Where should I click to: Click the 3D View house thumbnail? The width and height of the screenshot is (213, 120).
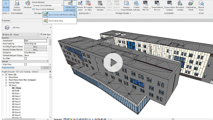(x=7, y=27)
